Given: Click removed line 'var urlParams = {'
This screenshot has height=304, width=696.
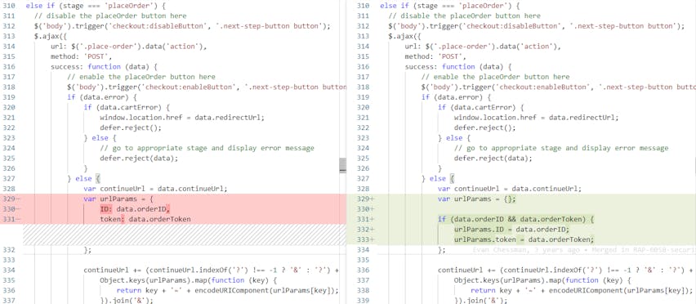Looking at the screenshot, I should pyautogui.click(x=118, y=199).
